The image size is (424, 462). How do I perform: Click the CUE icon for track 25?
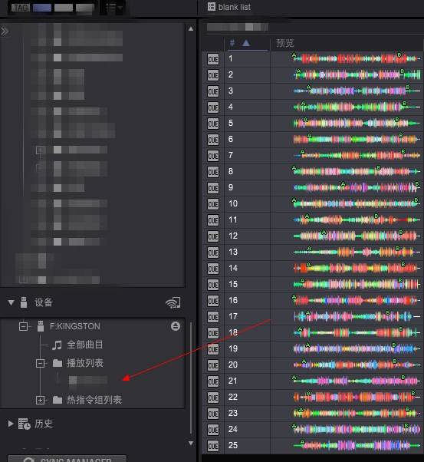[x=213, y=446]
